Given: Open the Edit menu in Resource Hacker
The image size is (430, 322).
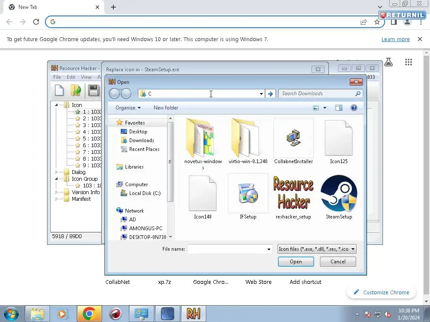Looking at the screenshot, I should click(71, 77).
